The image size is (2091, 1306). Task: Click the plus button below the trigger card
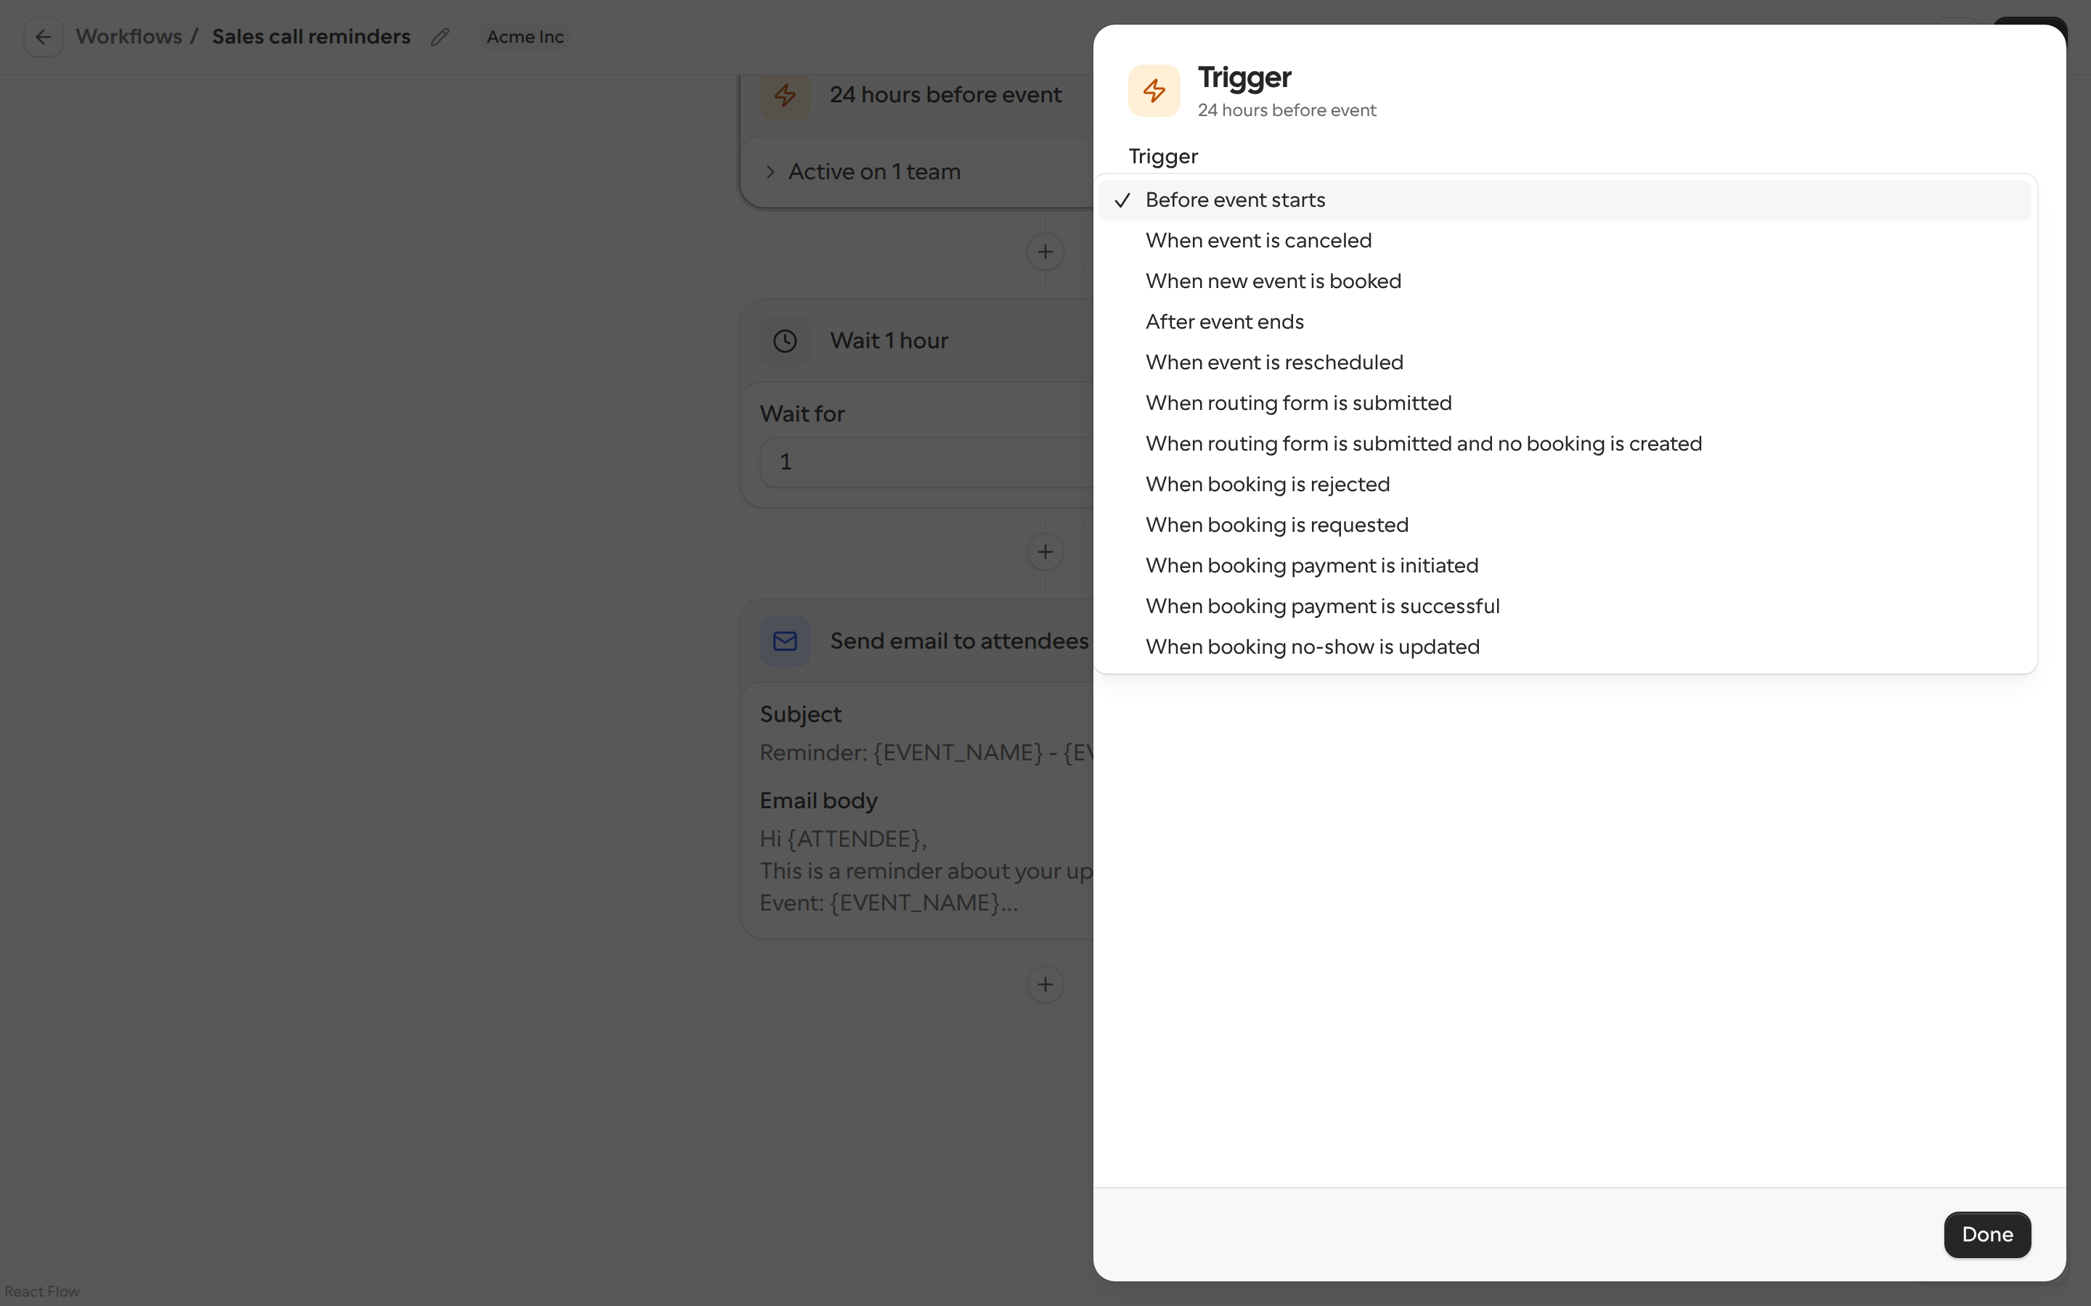[1045, 252]
